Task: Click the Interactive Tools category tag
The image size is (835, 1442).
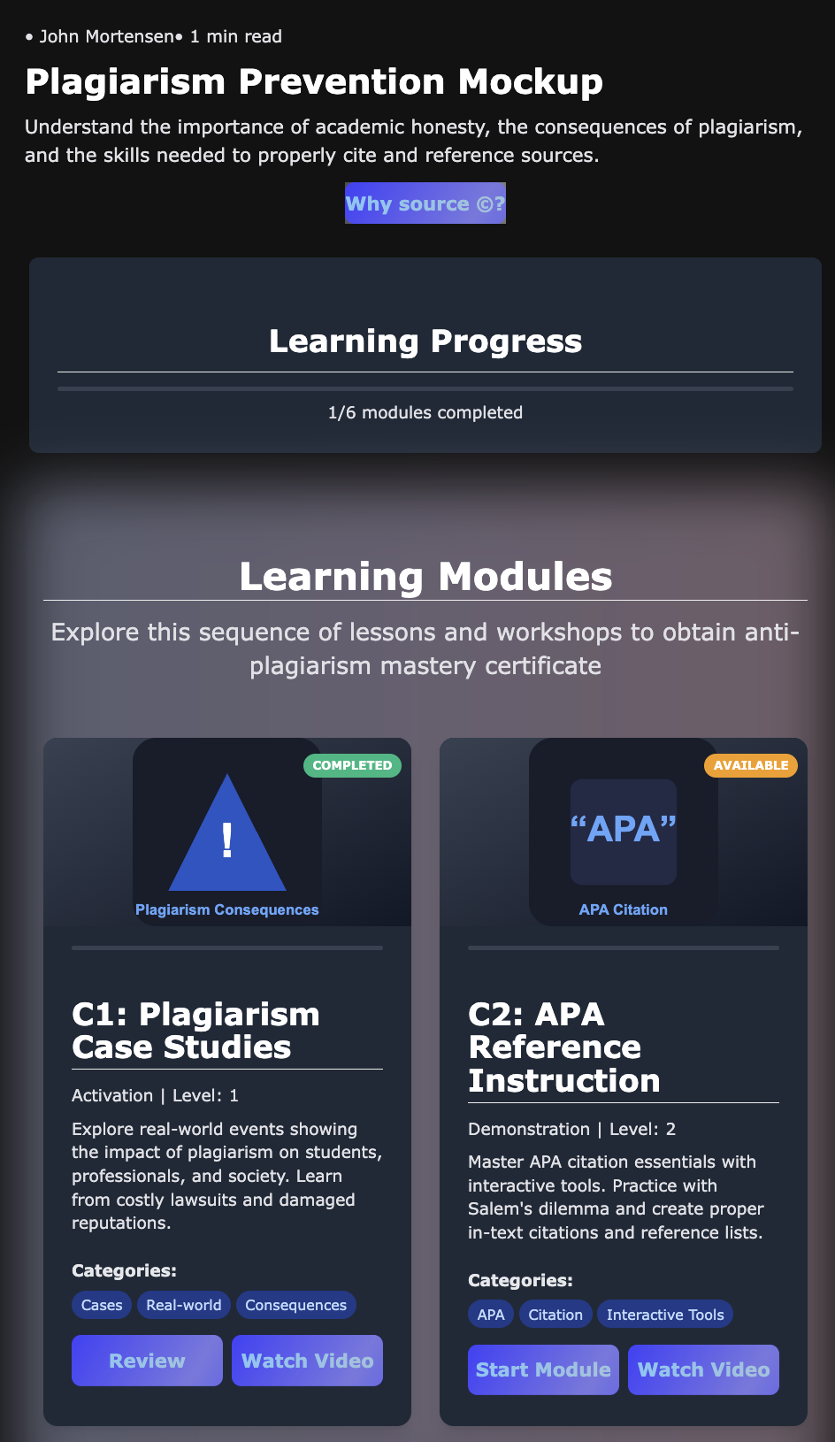Action: click(x=665, y=1315)
